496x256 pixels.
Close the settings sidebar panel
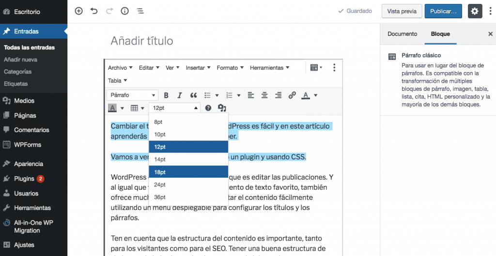(x=490, y=34)
